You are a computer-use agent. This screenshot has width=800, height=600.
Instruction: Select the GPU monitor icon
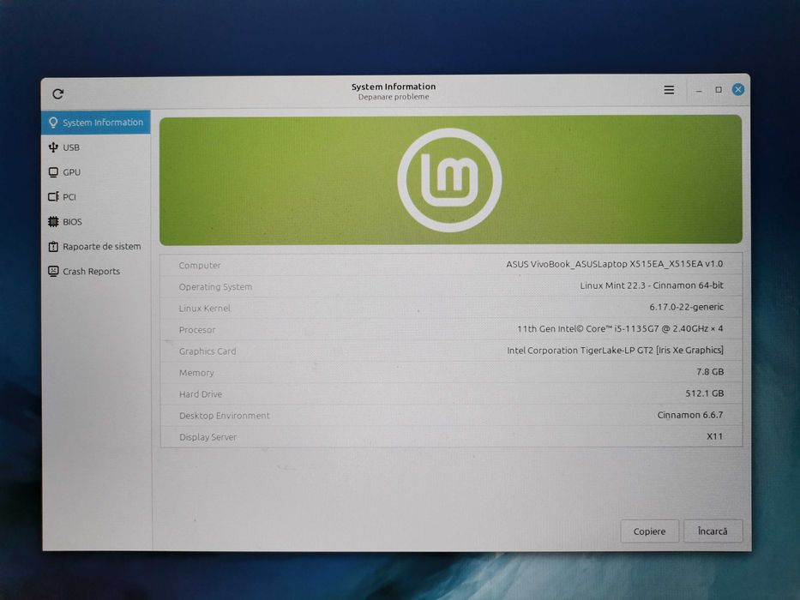53,172
